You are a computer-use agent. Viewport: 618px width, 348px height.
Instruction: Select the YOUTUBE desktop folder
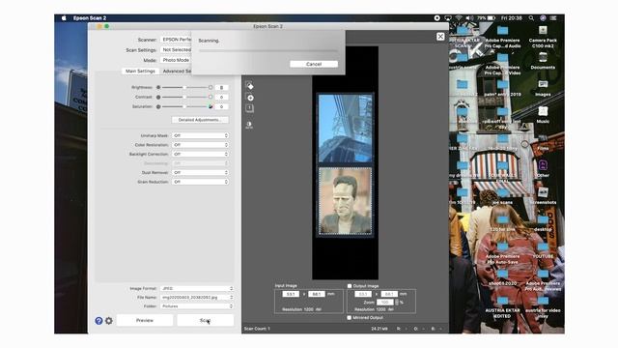click(x=543, y=250)
